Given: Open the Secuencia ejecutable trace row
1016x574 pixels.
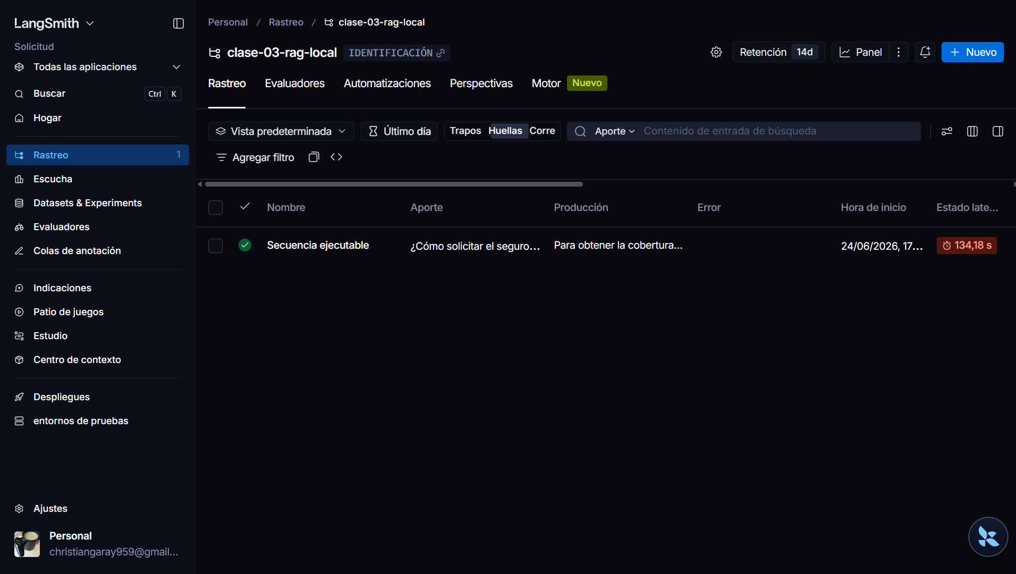Looking at the screenshot, I should [606, 246].
